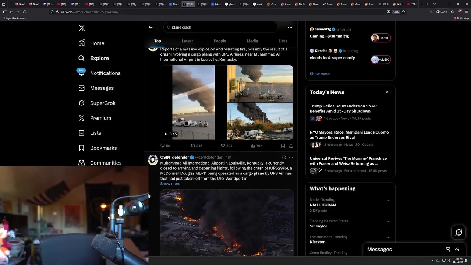Viewport: 471px width, 265px height.
Task: Switch to the Top results tab
Action: point(157,41)
